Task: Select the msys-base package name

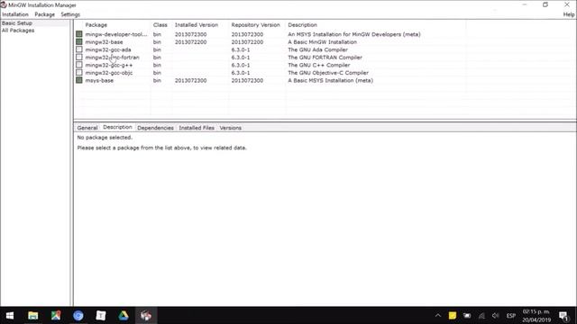Action: click(99, 80)
